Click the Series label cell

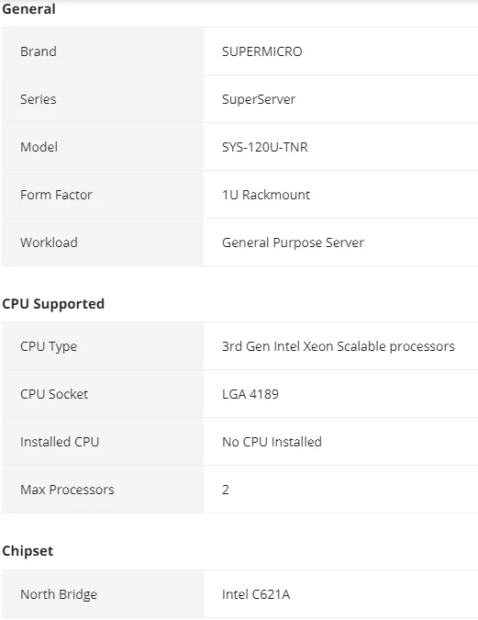coord(103,99)
